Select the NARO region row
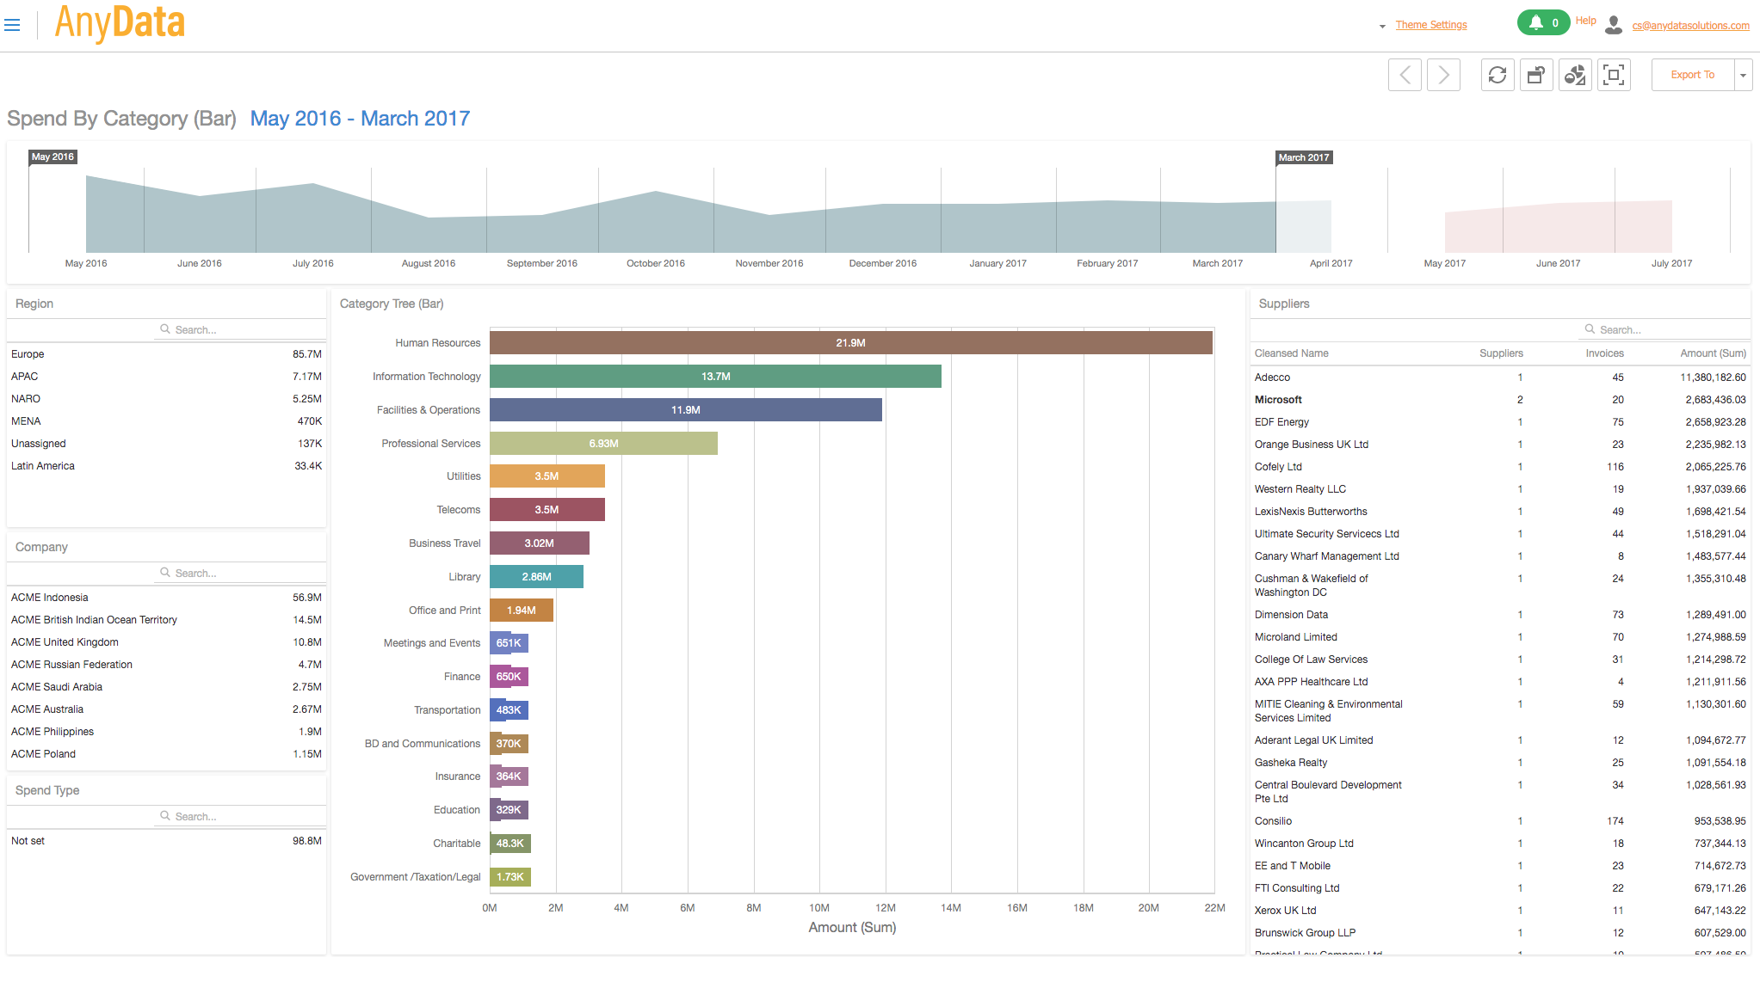The height and width of the screenshot is (982, 1760). (166, 399)
